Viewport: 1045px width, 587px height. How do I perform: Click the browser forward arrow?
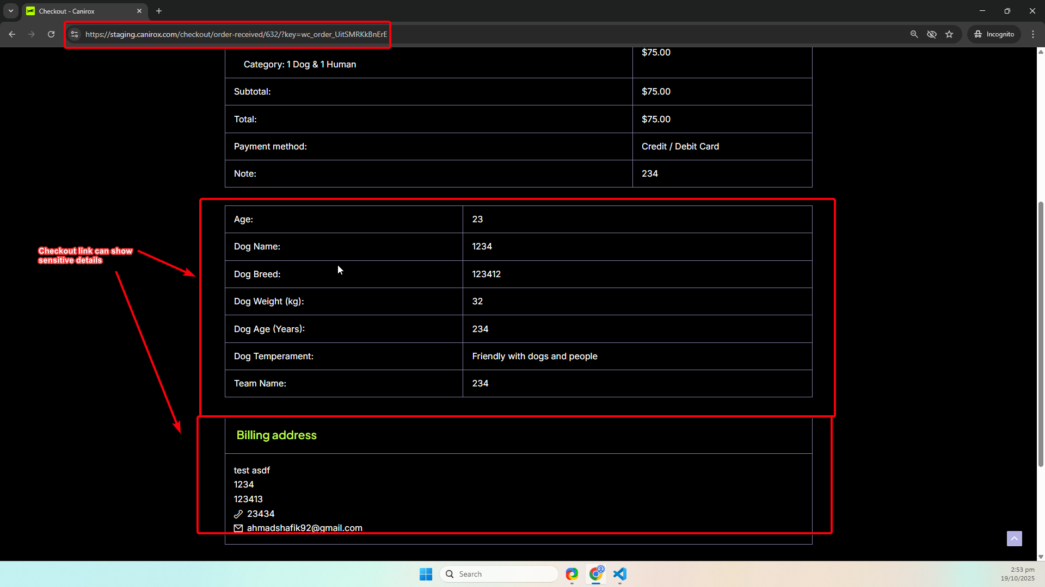[32, 34]
